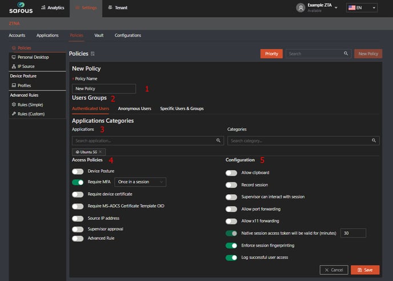Click the Tenant icon in top bar
393x281 pixels.
click(x=110, y=7)
